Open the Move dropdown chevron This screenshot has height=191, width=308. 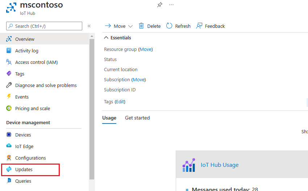[x=130, y=26]
